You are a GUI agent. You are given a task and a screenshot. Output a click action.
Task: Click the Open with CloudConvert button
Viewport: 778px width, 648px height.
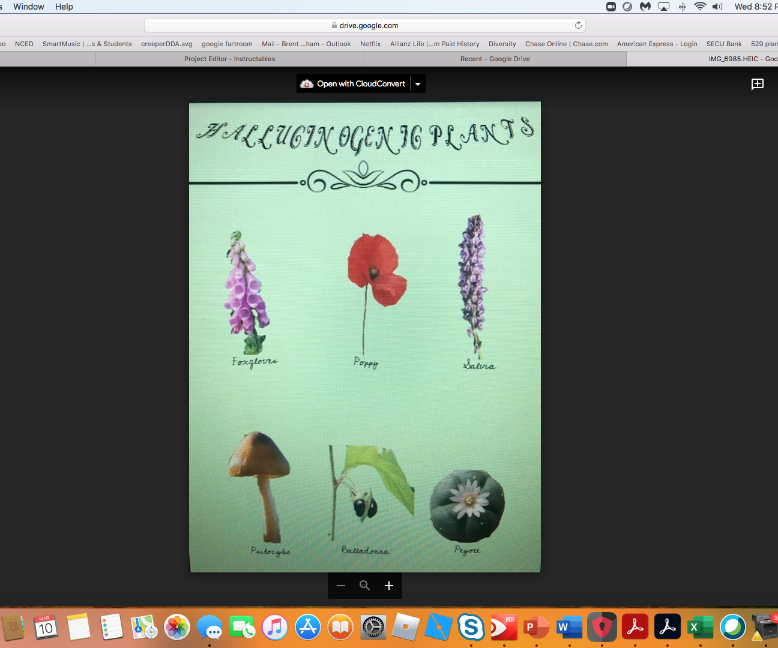coord(354,83)
